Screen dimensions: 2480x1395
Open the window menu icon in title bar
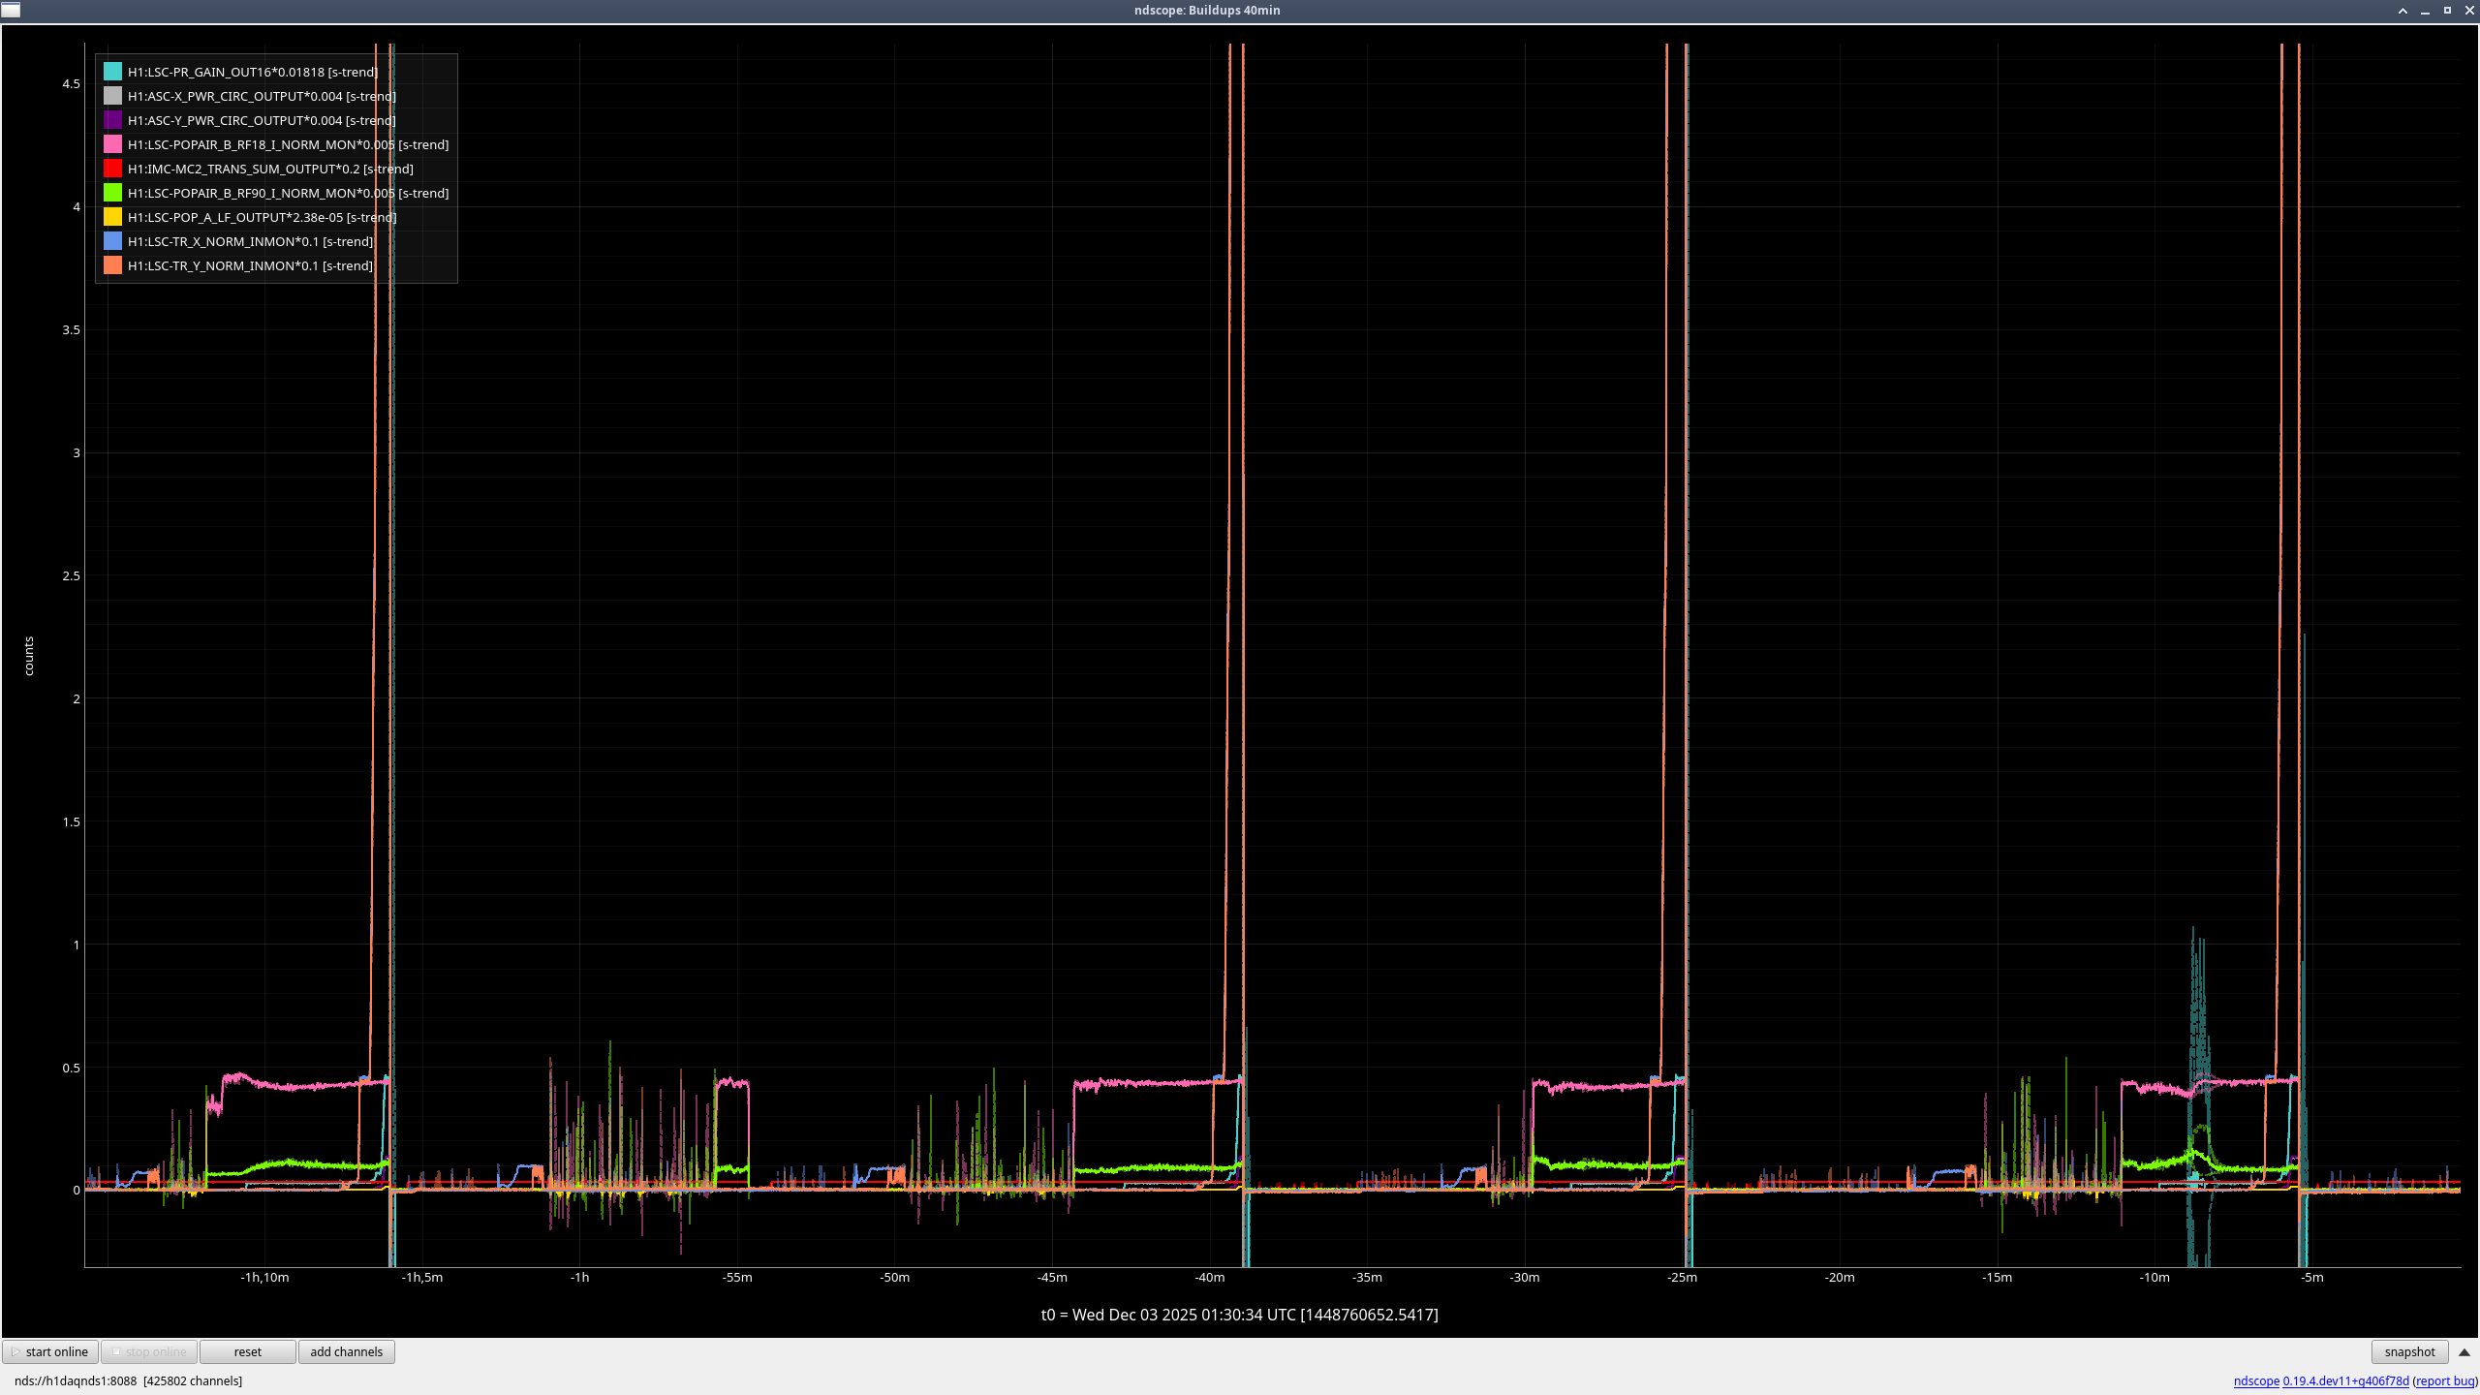point(11,10)
